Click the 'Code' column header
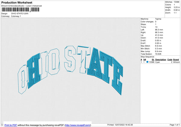 (170, 60)
